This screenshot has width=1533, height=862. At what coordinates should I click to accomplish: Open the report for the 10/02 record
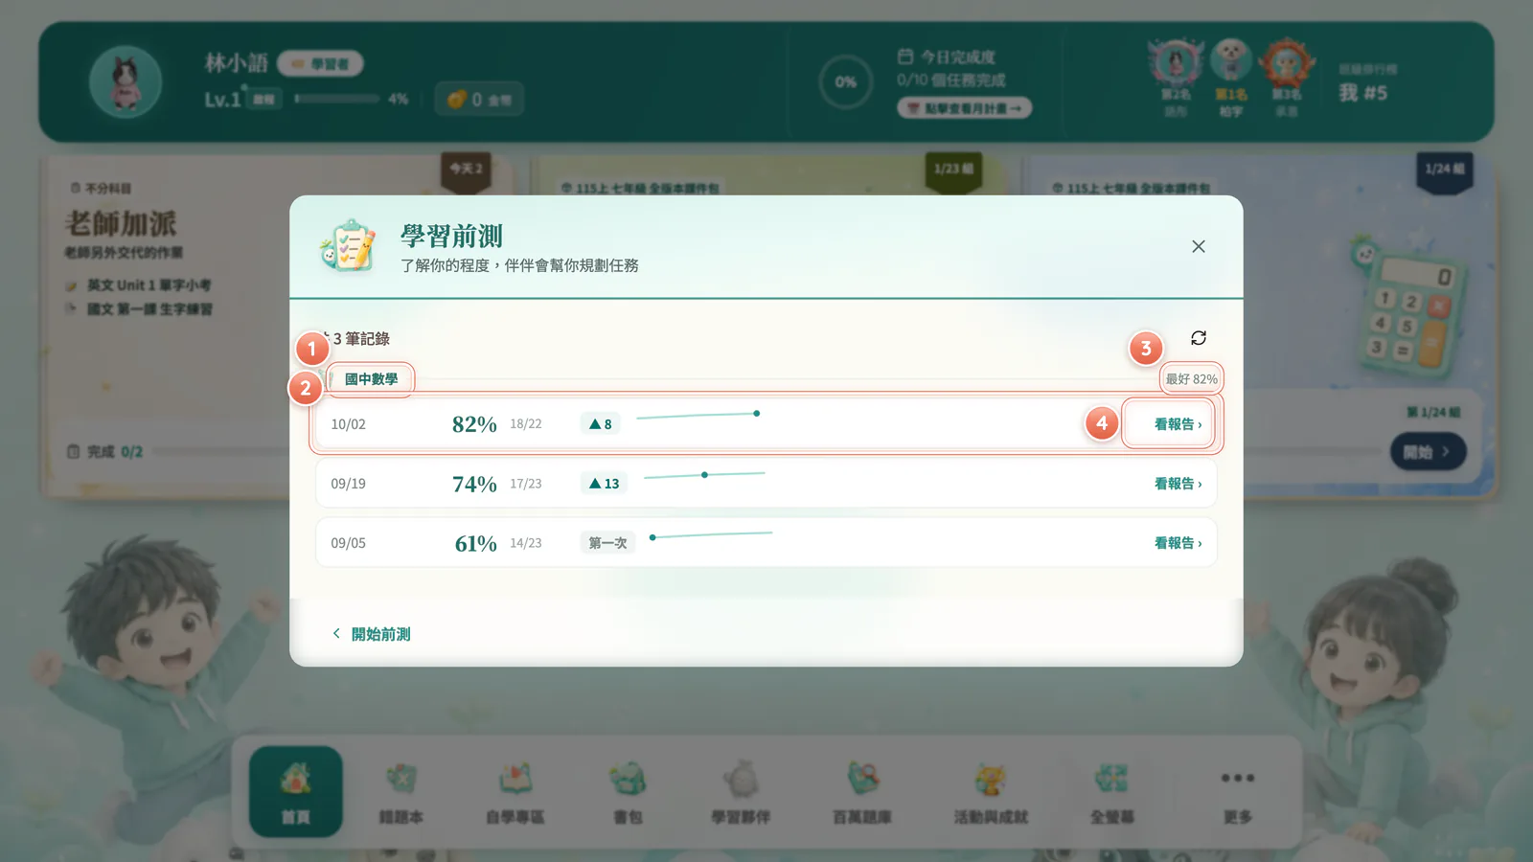tap(1178, 424)
